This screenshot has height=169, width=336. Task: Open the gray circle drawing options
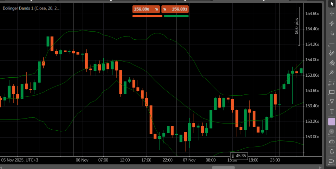[332, 131]
